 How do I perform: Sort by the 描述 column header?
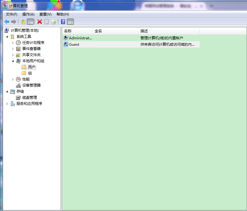coord(169,31)
